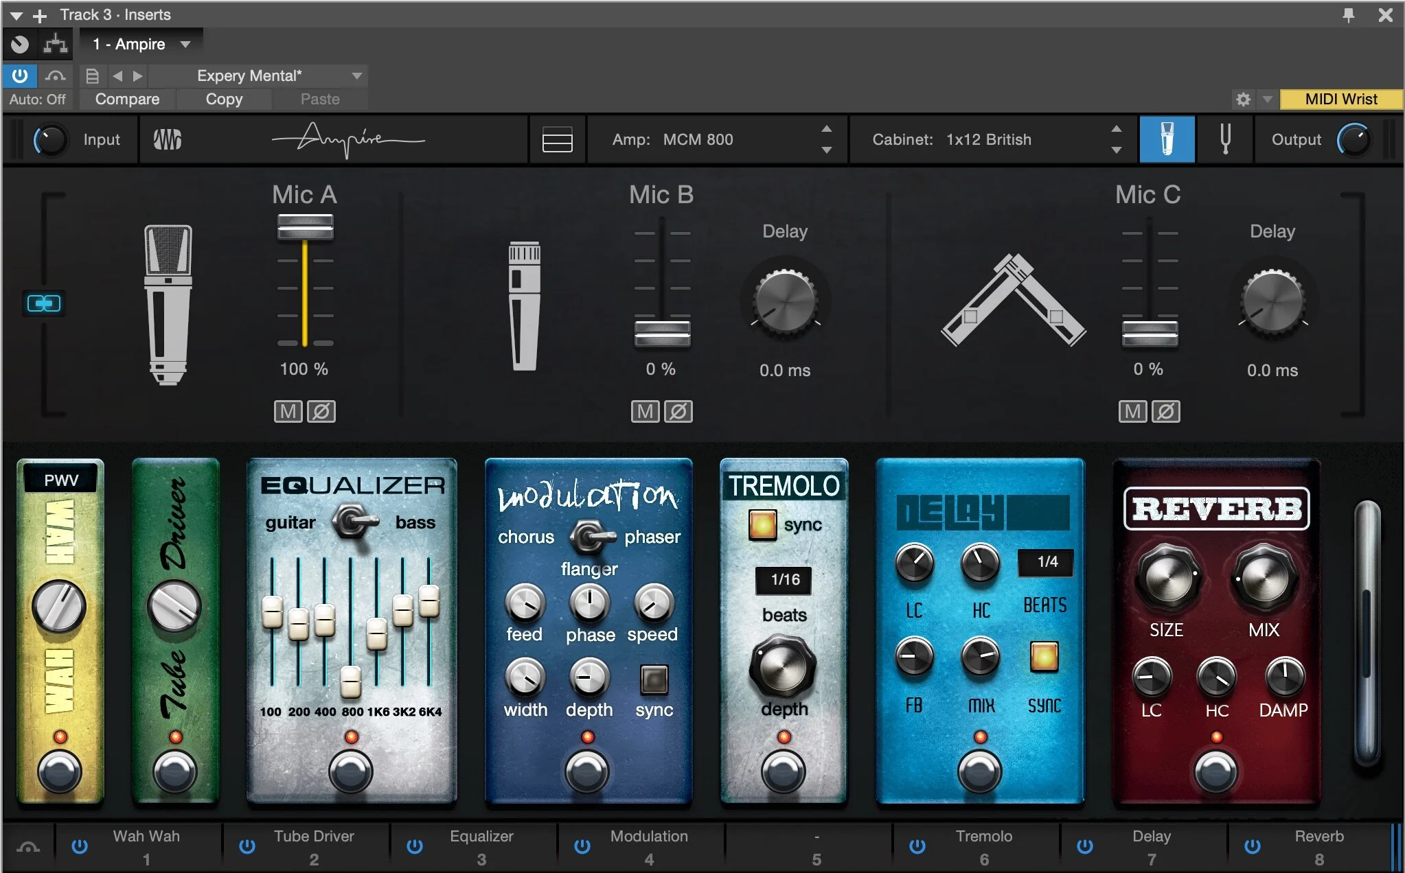Click the amp stack view icon
This screenshot has height=873, width=1405.
pyautogui.click(x=557, y=139)
